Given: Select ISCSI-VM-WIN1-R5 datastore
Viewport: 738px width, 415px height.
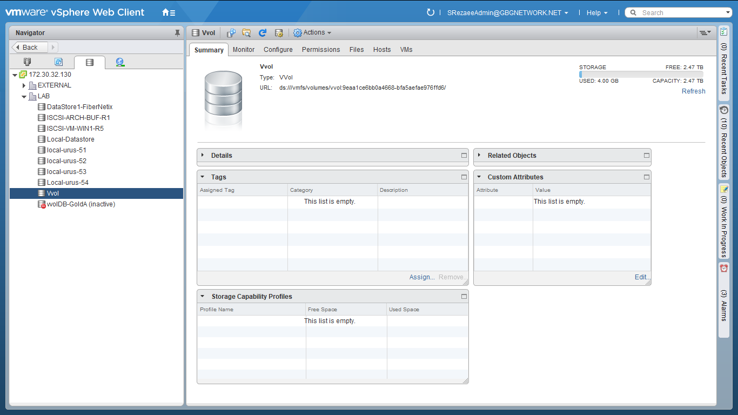Looking at the screenshot, I should click(x=75, y=129).
